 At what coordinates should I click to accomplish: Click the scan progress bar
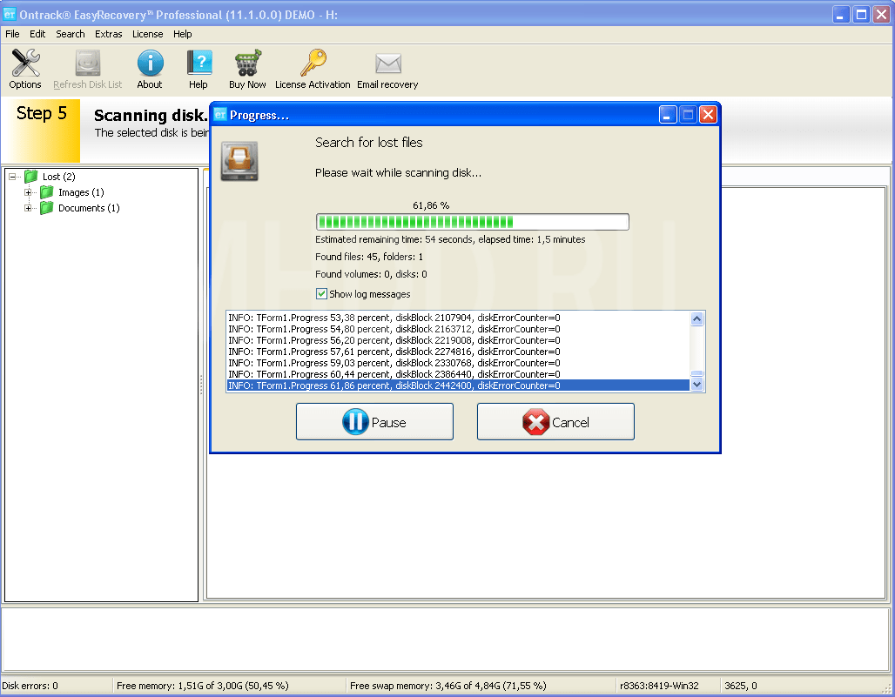(473, 222)
